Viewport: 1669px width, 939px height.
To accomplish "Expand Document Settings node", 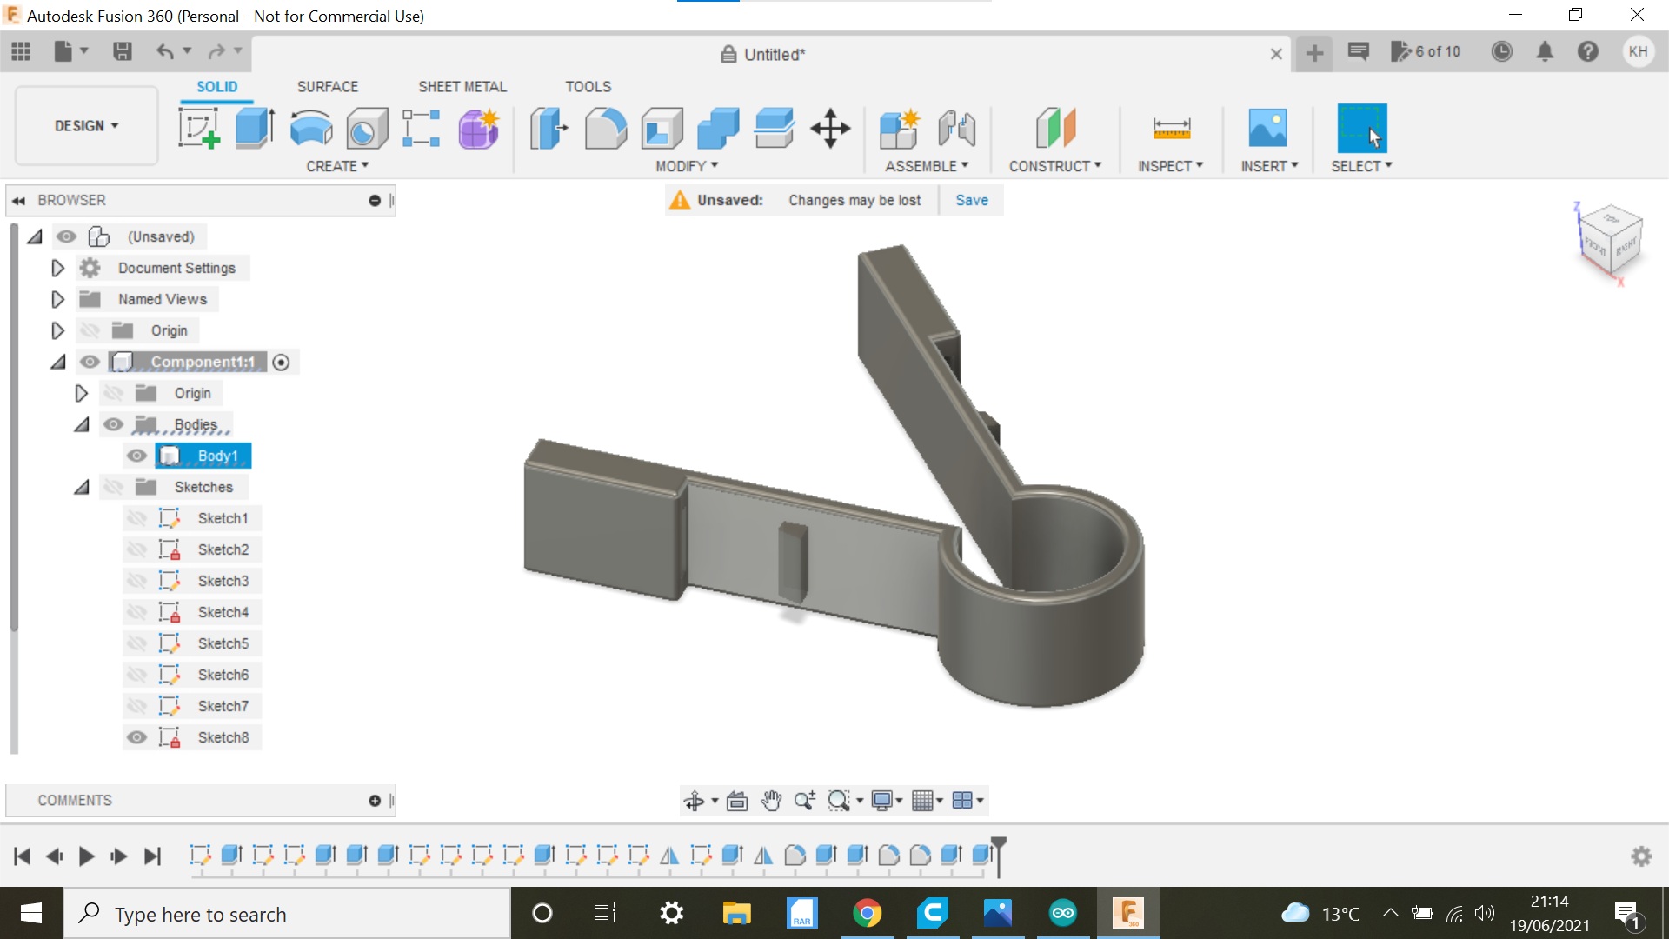I will (x=57, y=268).
